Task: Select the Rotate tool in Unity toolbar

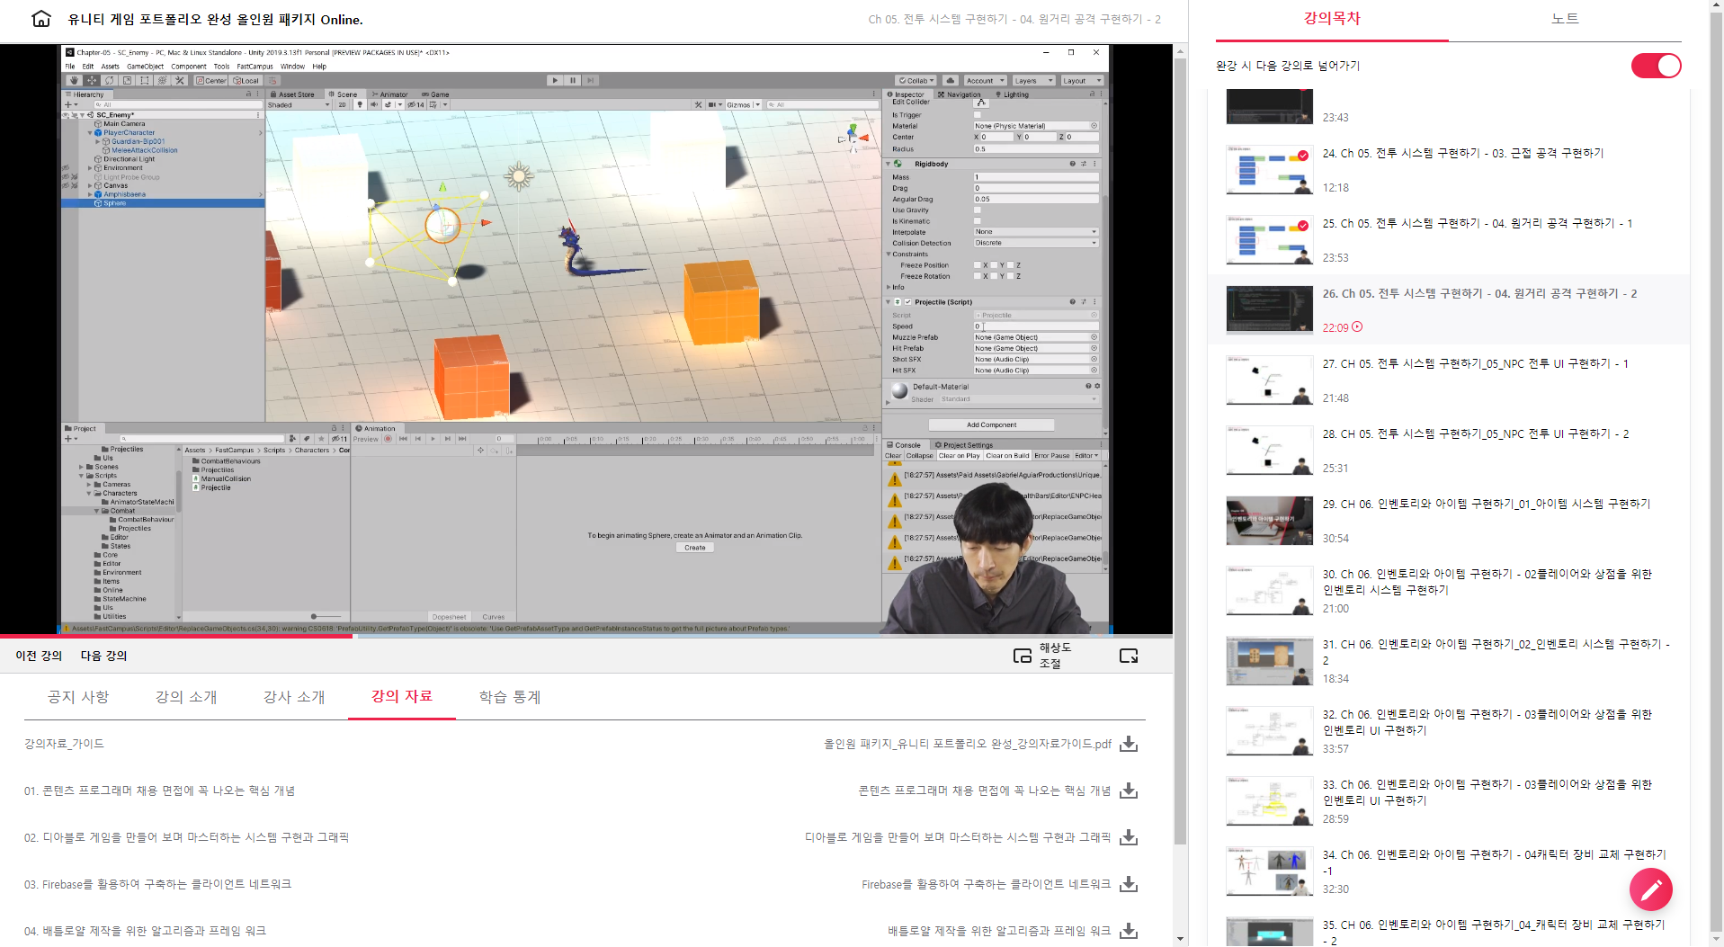Action: click(x=109, y=80)
